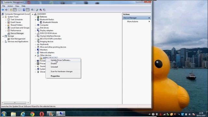208x117 pixels.
Task: Expand the Human Interface Devices arrow
Action: pyautogui.click(x=35, y=36)
